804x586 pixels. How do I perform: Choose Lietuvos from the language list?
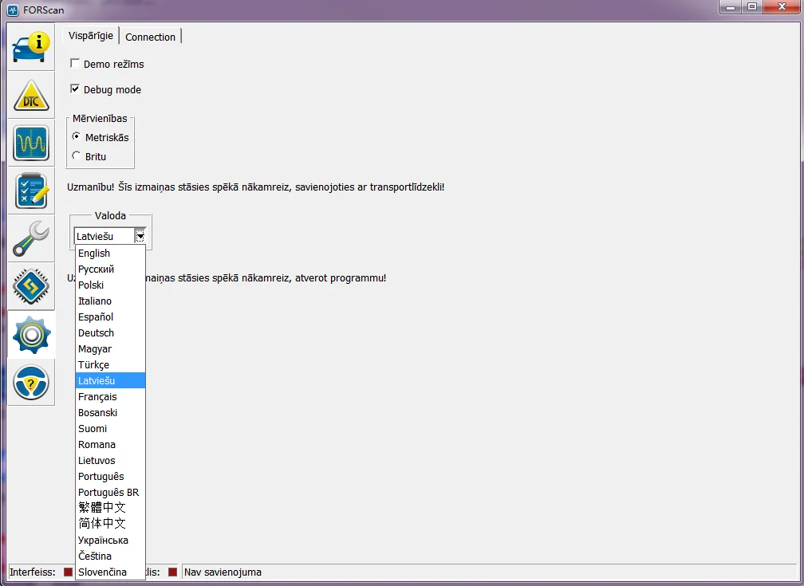[110, 460]
